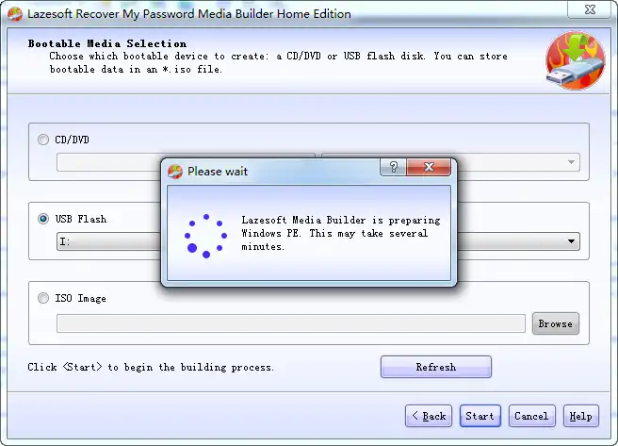Click the ISO image path field
618x446 pixels.
291,323
